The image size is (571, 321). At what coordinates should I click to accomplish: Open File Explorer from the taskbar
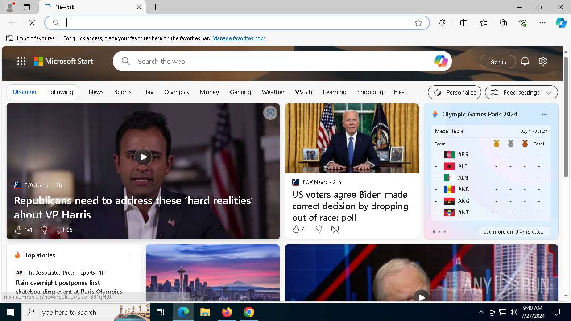coord(205,312)
